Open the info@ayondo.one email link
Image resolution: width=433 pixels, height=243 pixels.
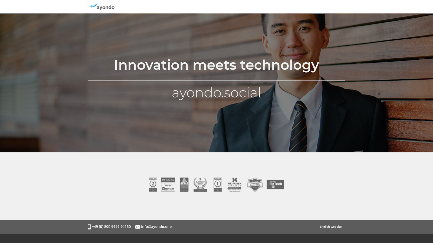coord(156,227)
